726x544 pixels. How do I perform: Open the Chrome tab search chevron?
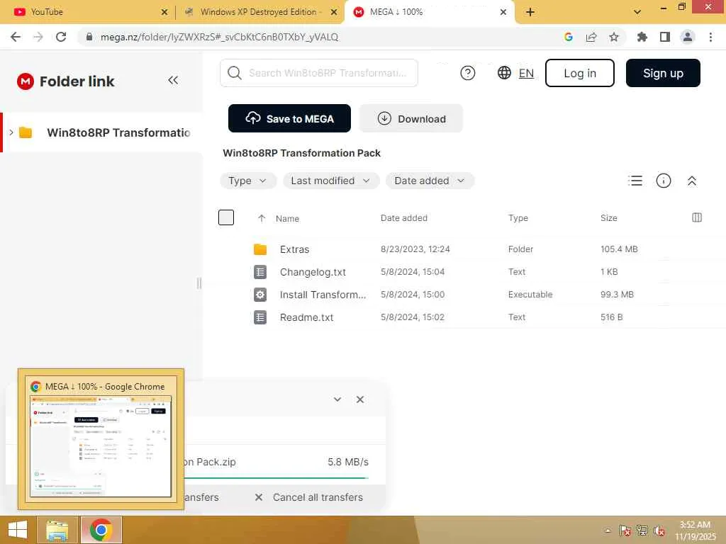[x=637, y=12]
